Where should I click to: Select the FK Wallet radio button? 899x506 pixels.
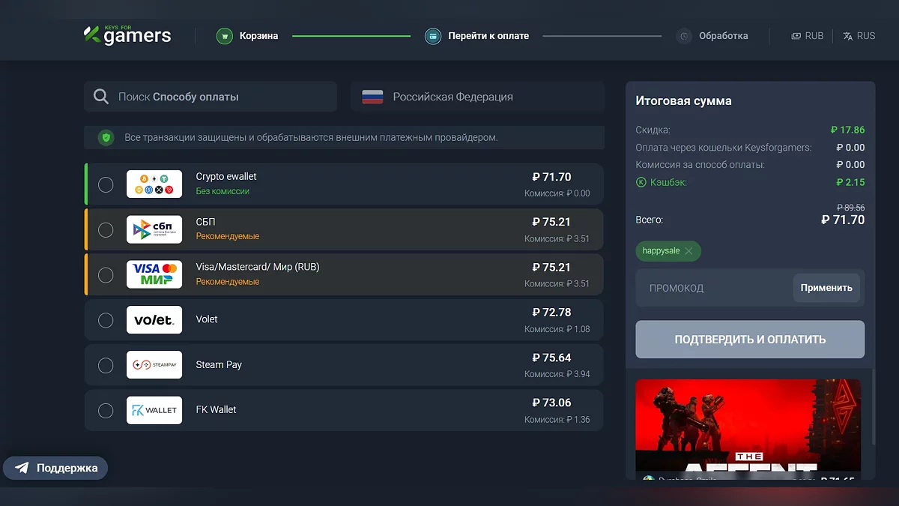pyautogui.click(x=106, y=410)
